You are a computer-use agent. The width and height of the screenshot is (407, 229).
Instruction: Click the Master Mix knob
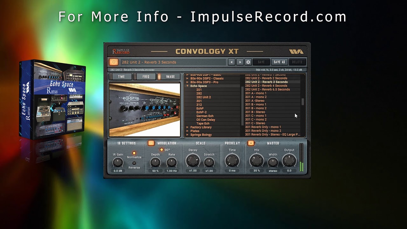tap(257, 160)
